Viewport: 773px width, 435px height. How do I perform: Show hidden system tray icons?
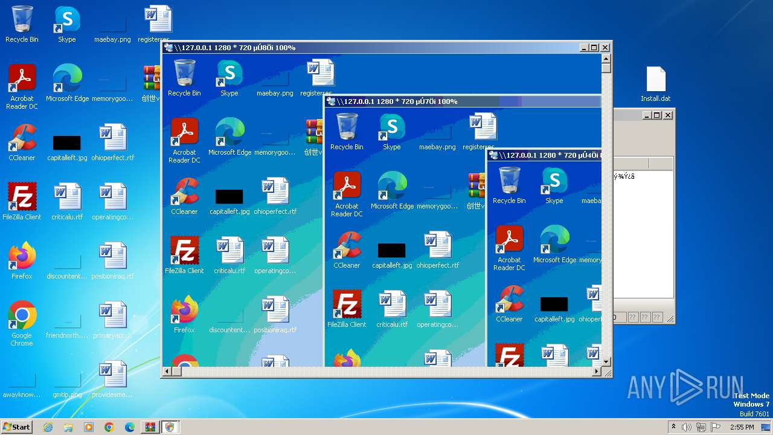click(673, 427)
